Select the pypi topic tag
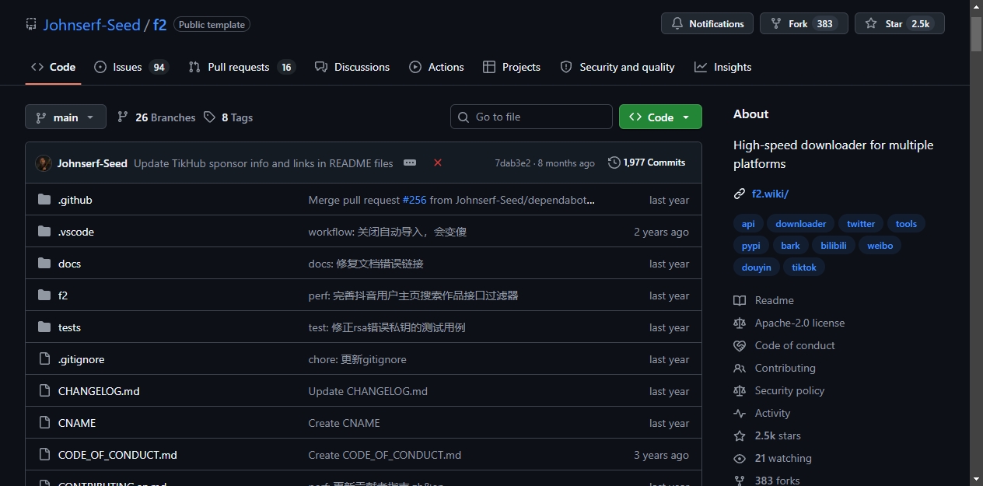The image size is (983, 486). point(750,246)
